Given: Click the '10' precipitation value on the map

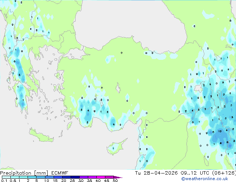Looking at the screenshot, I should coord(220,131).
